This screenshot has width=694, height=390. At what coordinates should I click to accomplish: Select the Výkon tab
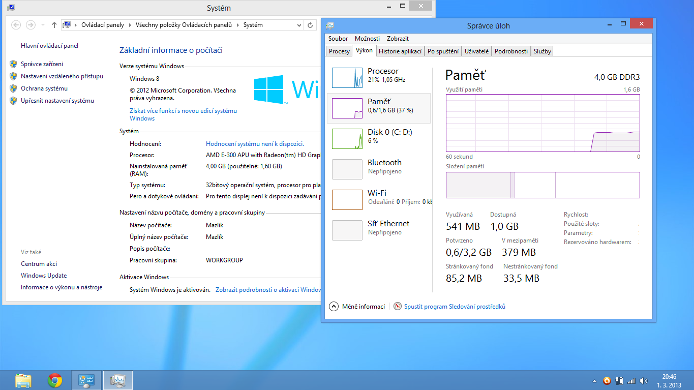364,50
